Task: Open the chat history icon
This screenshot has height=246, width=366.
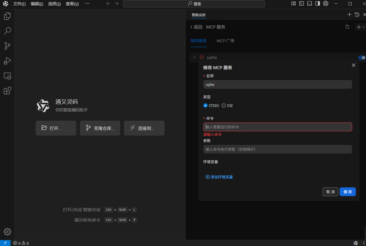Action: tap(357, 15)
